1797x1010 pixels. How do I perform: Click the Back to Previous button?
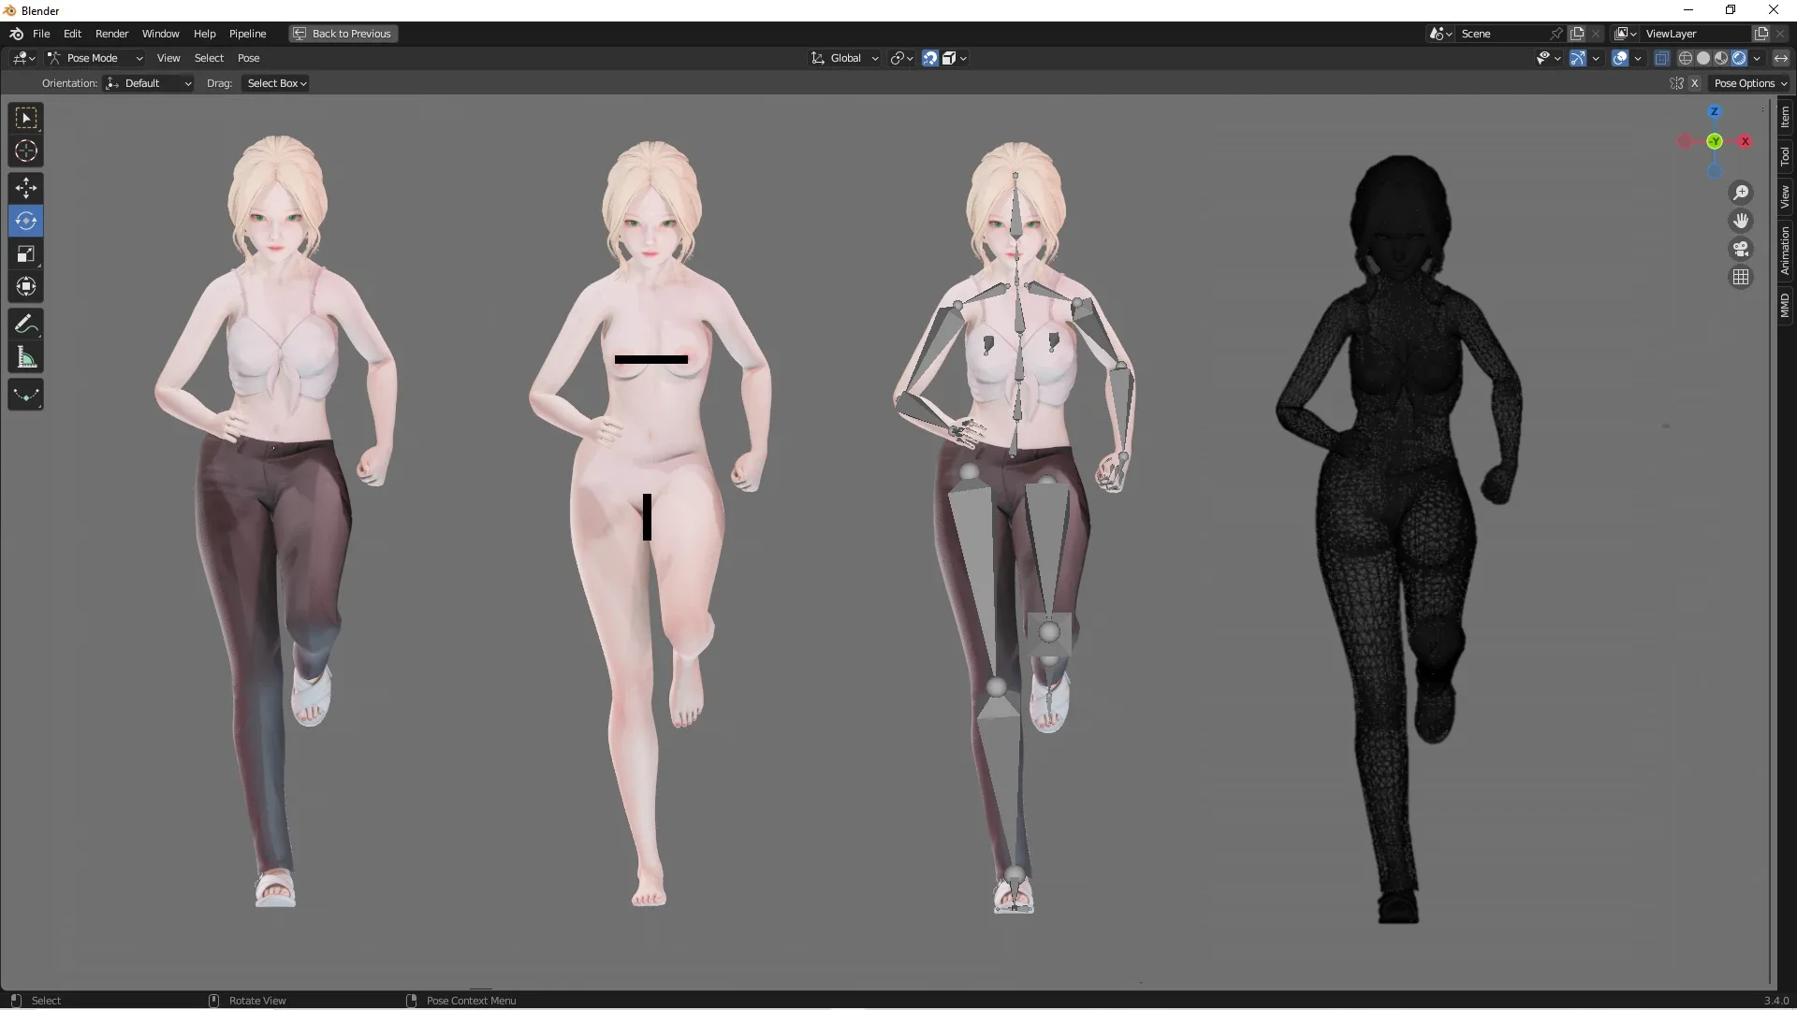[343, 34]
